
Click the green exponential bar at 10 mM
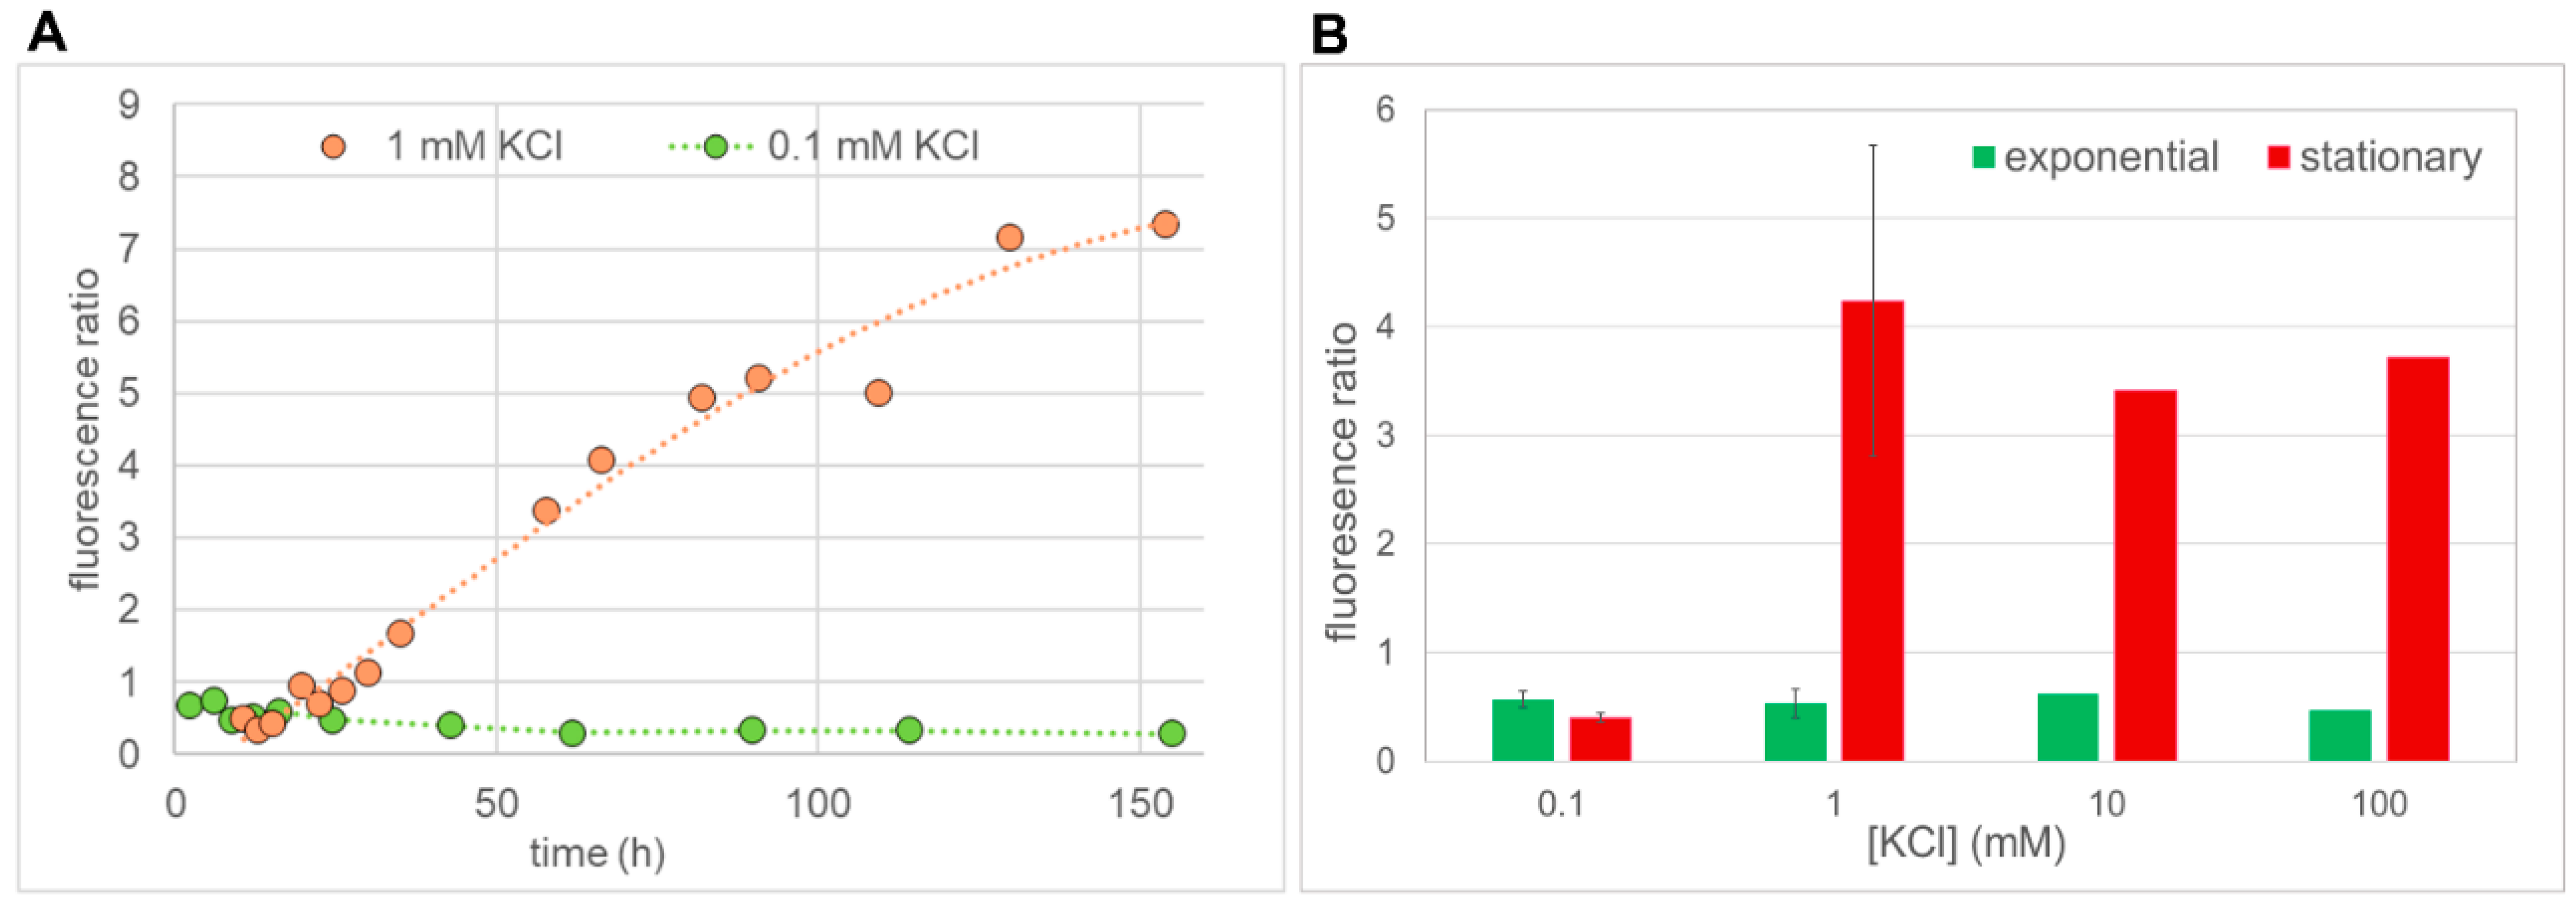(x=2068, y=727)
